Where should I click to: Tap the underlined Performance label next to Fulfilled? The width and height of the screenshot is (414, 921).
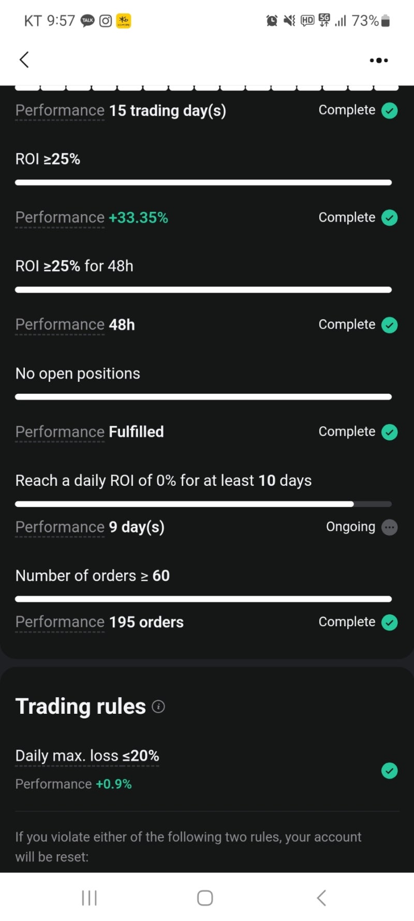pos(60,432)
